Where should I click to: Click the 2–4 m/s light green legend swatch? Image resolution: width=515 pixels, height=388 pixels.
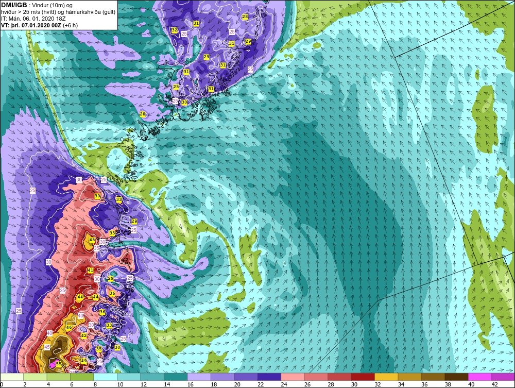(35, 377)
